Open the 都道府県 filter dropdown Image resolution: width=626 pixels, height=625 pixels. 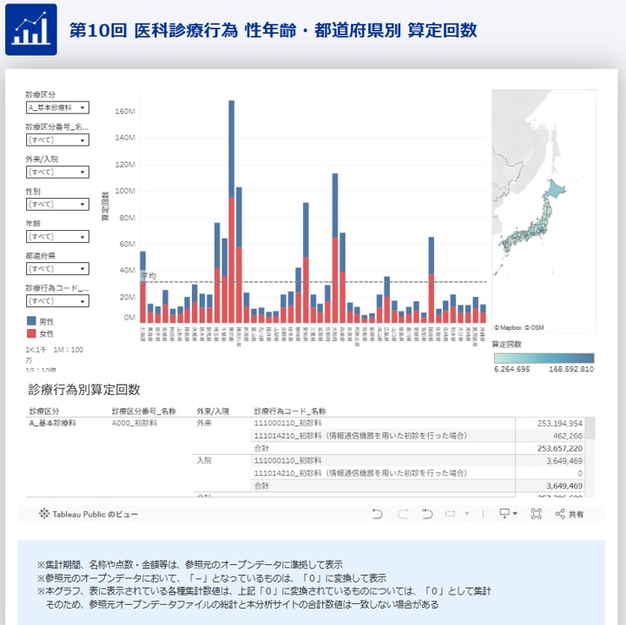(56, 269)
